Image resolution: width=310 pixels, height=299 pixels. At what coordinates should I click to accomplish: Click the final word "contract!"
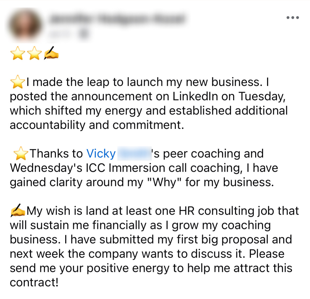pos(34,283)
